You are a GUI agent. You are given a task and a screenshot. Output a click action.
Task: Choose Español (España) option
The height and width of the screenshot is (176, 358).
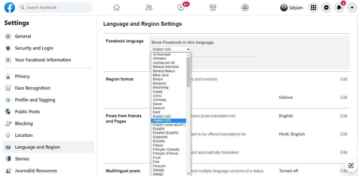click(x=169, y=133)
